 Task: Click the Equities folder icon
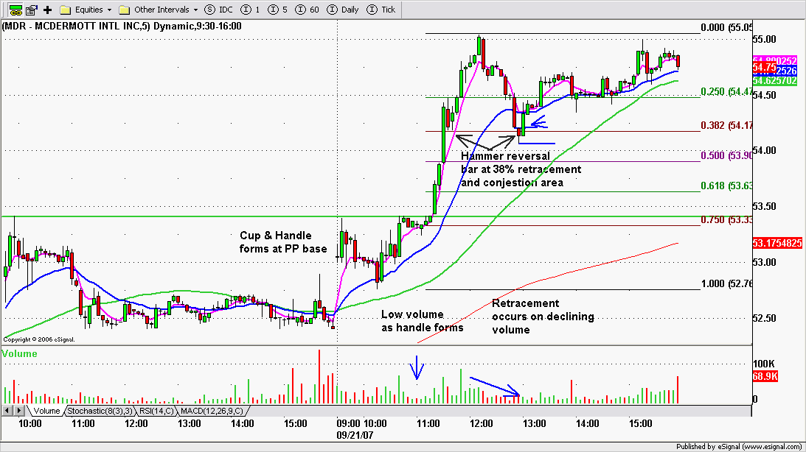pyautogui.click(x=65, y=10)
